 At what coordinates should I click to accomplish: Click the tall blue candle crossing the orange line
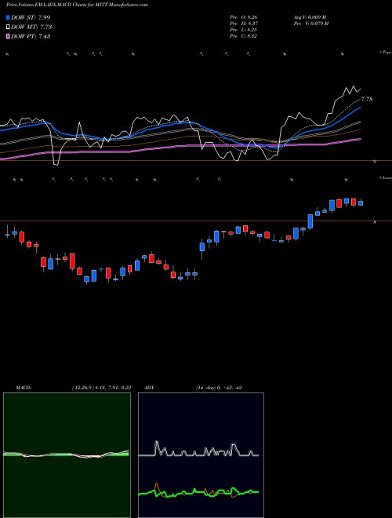pyautogui.click(x=310, y=221)
